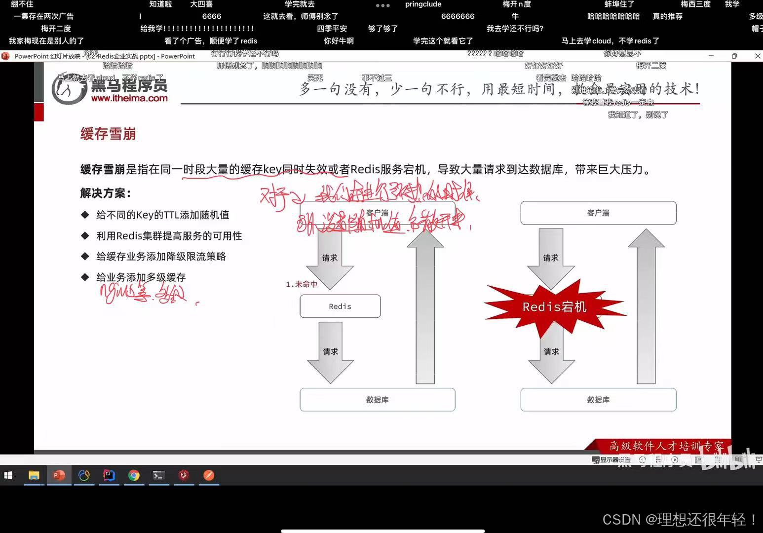Click the three-dots menu above the video
The width and height of the screenshot is (763, 533).
383,5
